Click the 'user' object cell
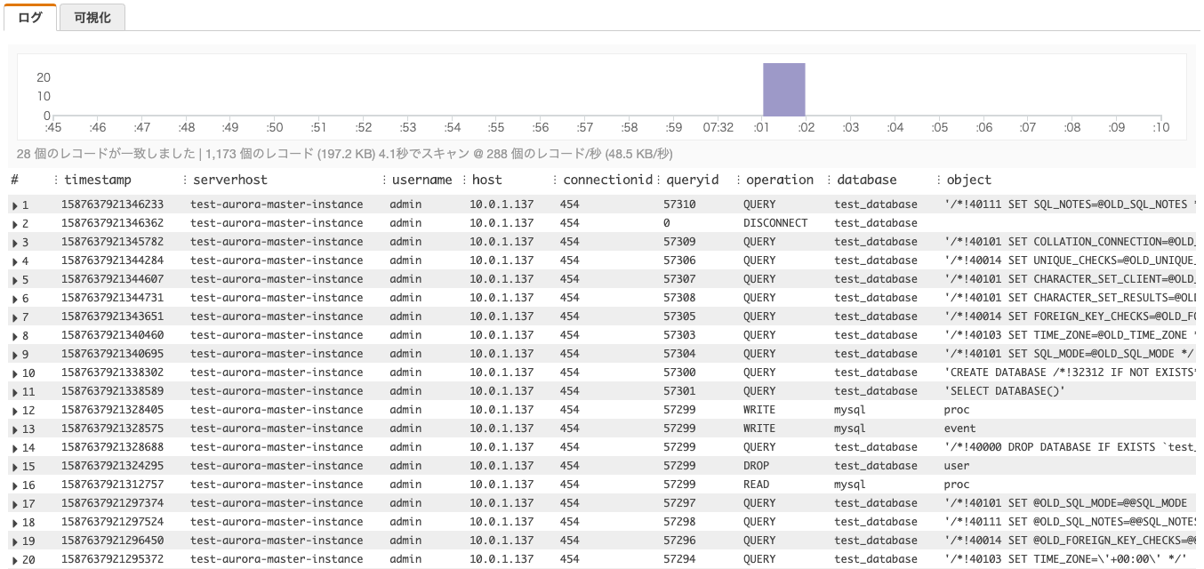 pos(957,466)
